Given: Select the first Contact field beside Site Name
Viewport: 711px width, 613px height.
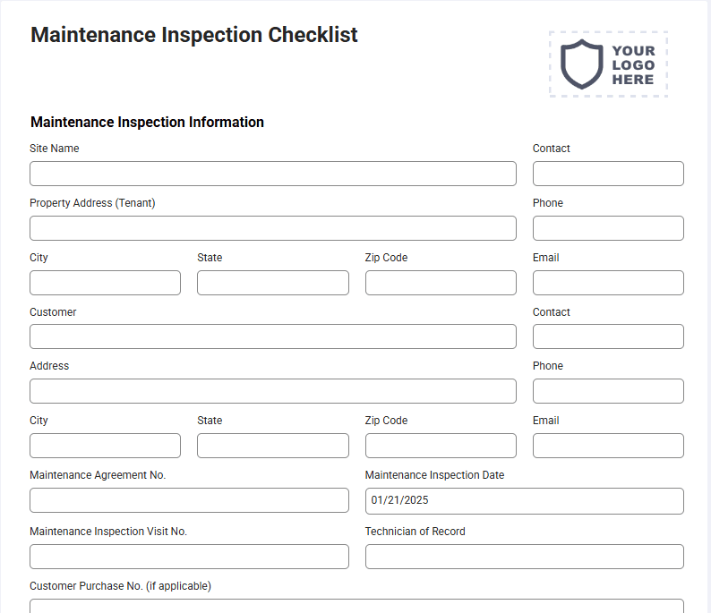Looking at the screenshot, I should pyautogui.click(x=608, y=174).
